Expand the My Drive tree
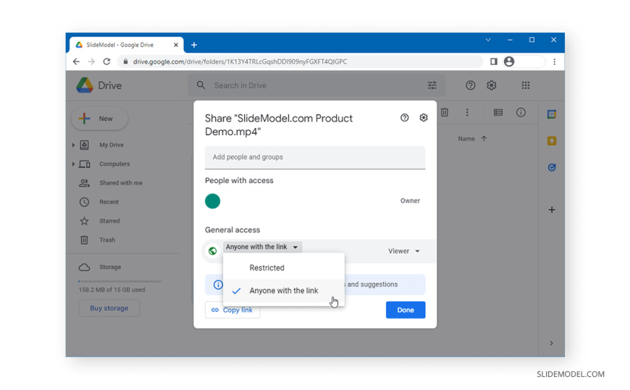Screen dimensions: 630x390 pyautogui.click(x=73, y=145)
